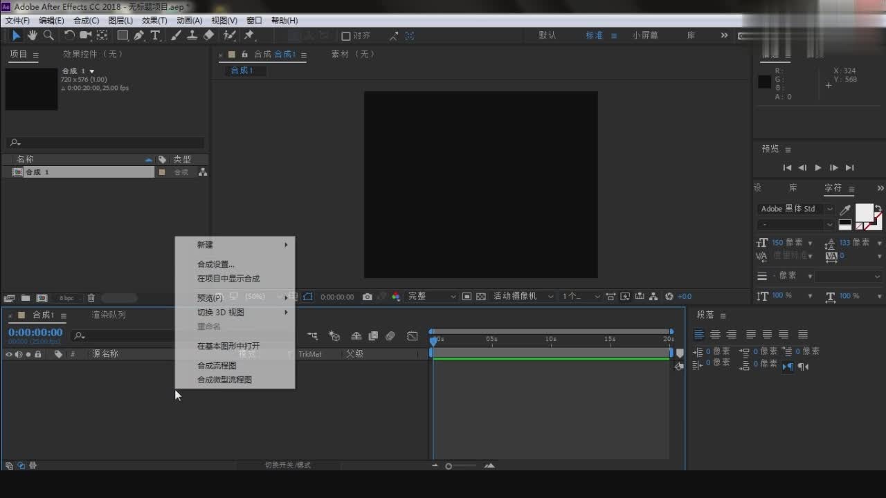The width and height of the screenshot is (886, 498).
Task: Click the white fill color swatch
Action: (864, 212)
